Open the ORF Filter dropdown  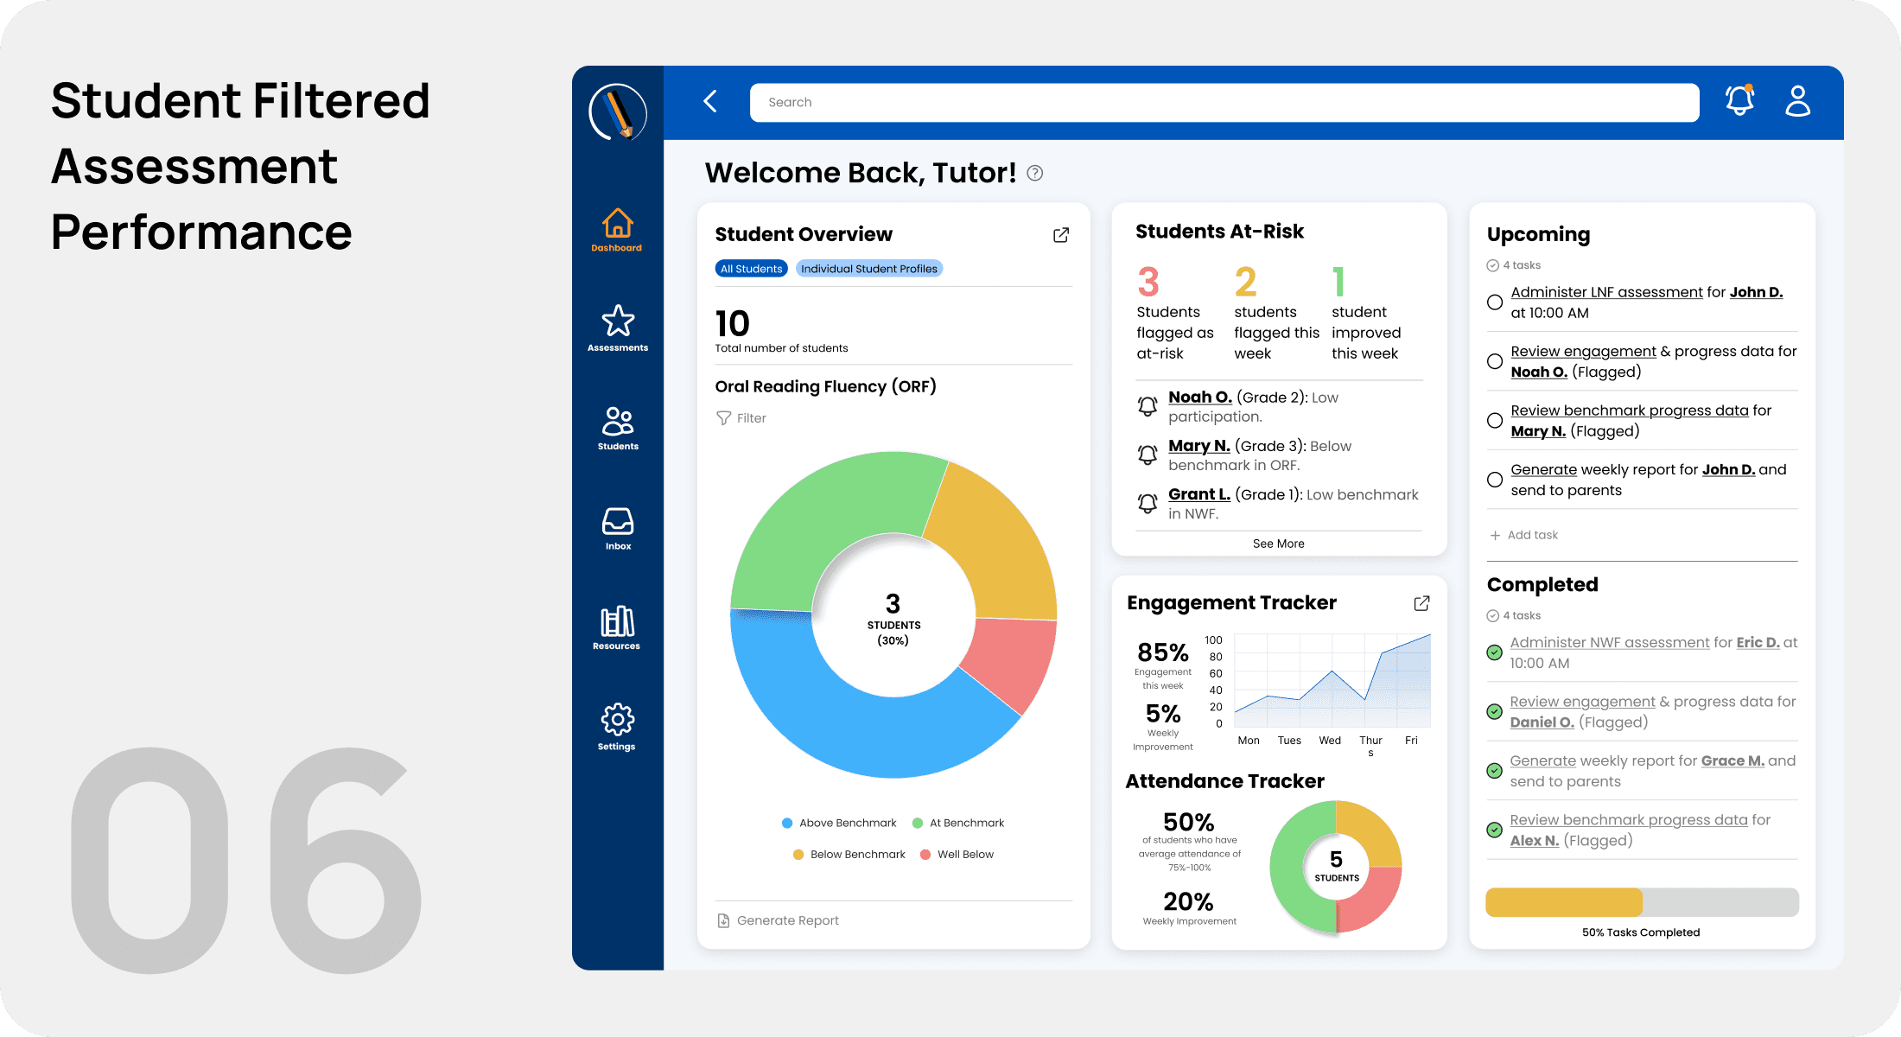pos(741,418)
